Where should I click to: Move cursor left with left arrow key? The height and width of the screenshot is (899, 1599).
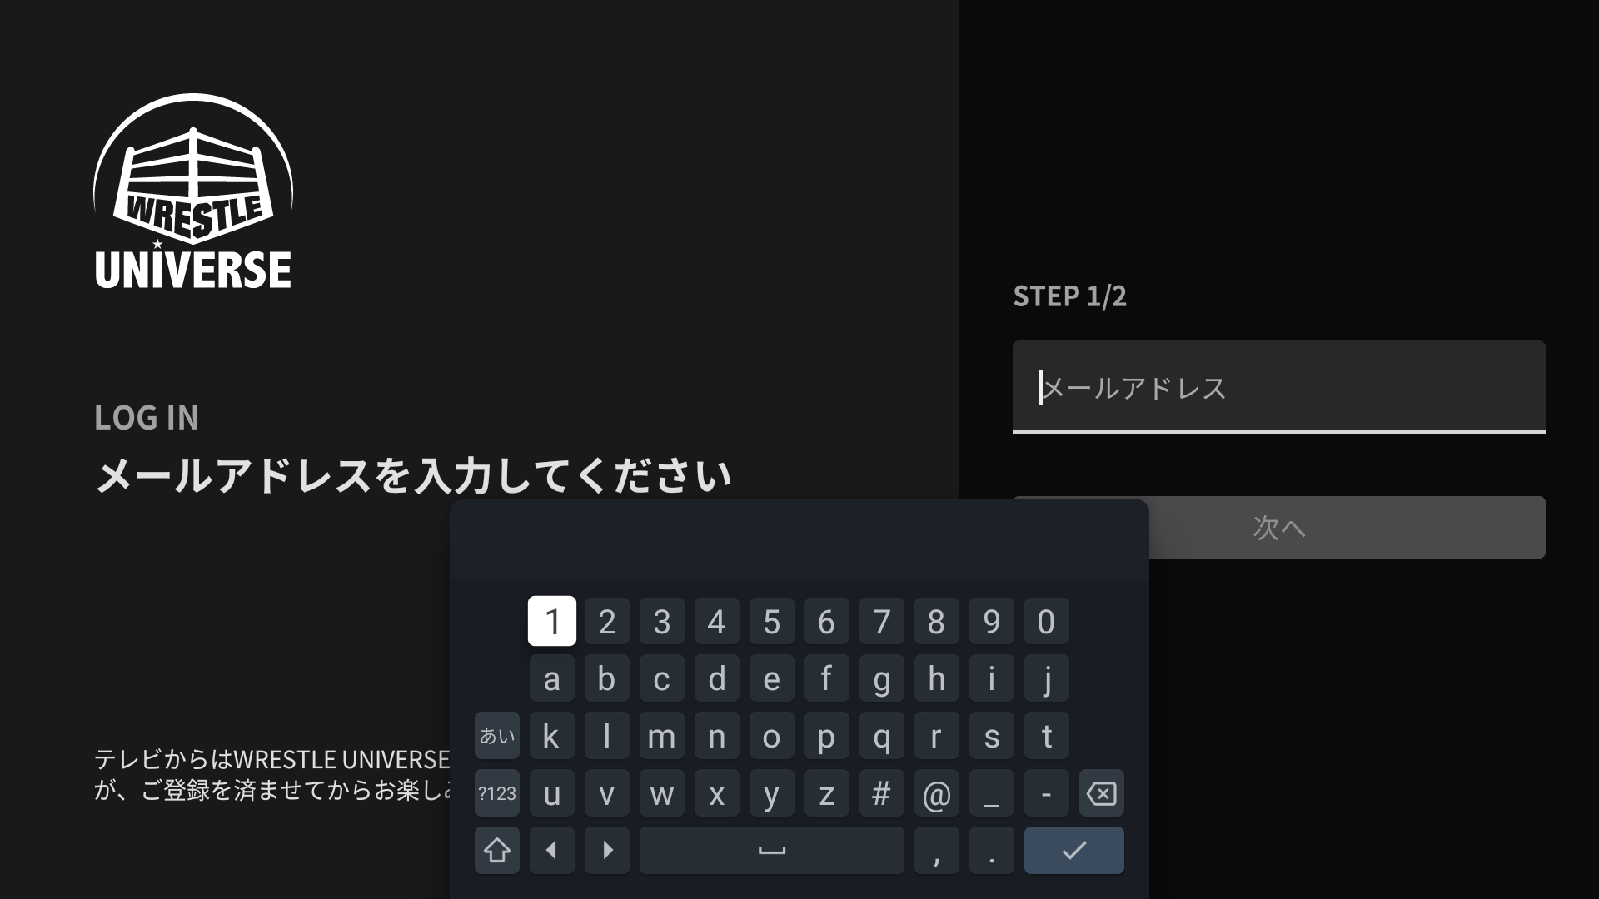pos(551,850)
